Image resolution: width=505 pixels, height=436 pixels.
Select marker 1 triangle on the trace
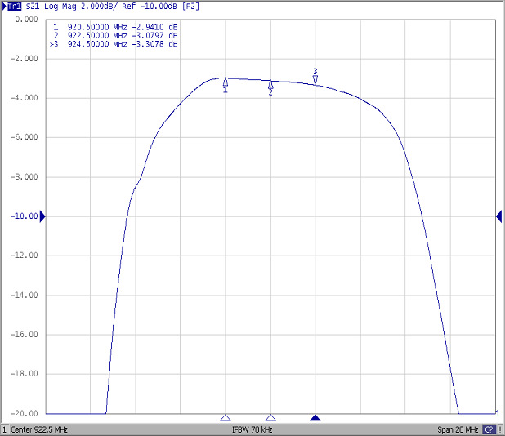click(x=226, y=82)
